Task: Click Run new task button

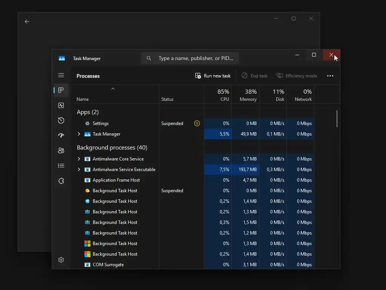Action: [x=213, y=76]
